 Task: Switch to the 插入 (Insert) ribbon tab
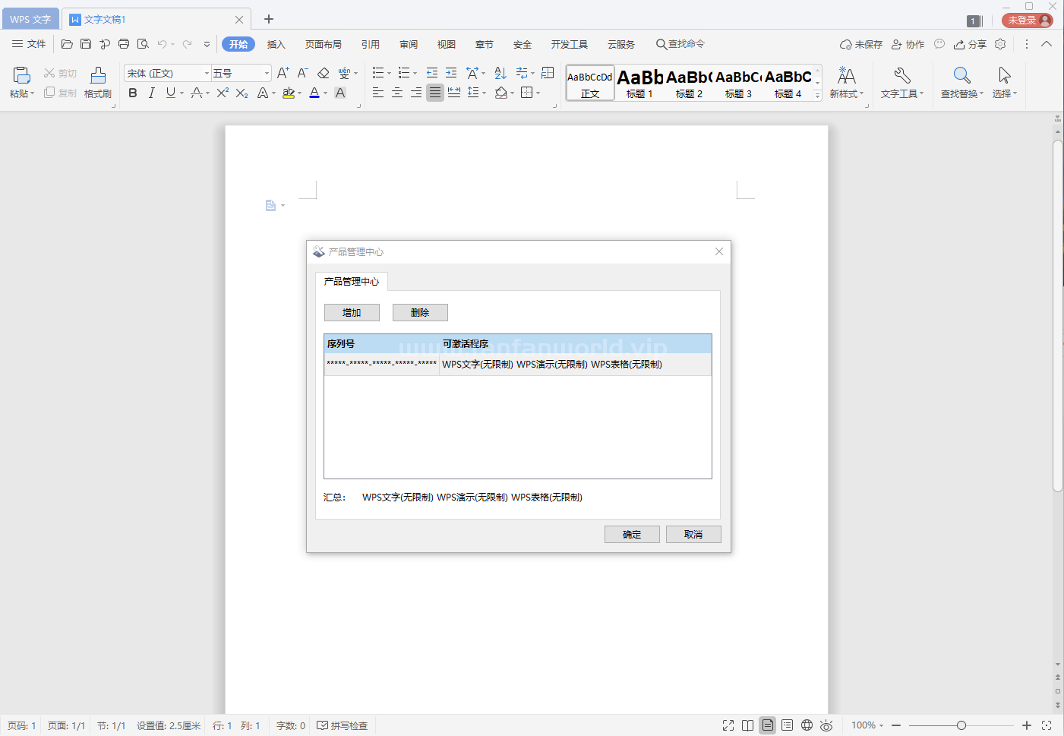coord(276,44)
